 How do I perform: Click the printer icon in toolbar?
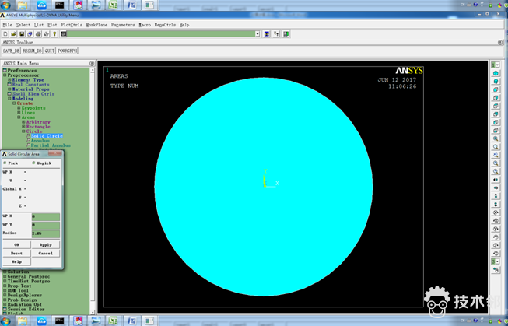(x=38, y=33)
